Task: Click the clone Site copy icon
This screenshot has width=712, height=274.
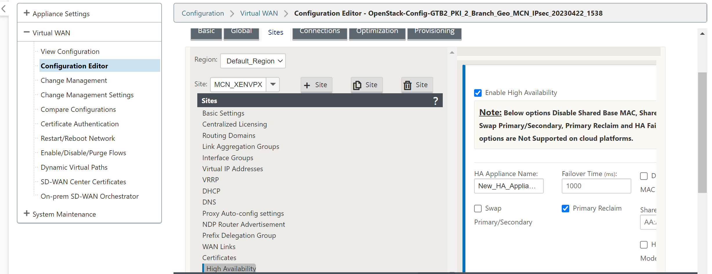Action: pos(357,85)
